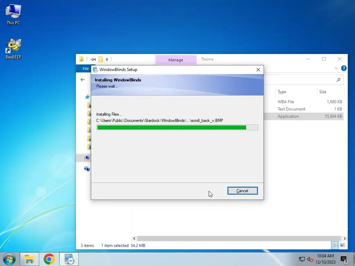Open the BeeBEEP desktop shortcut
The width and height of the screenshot is (355, 266).
(13, 49)
